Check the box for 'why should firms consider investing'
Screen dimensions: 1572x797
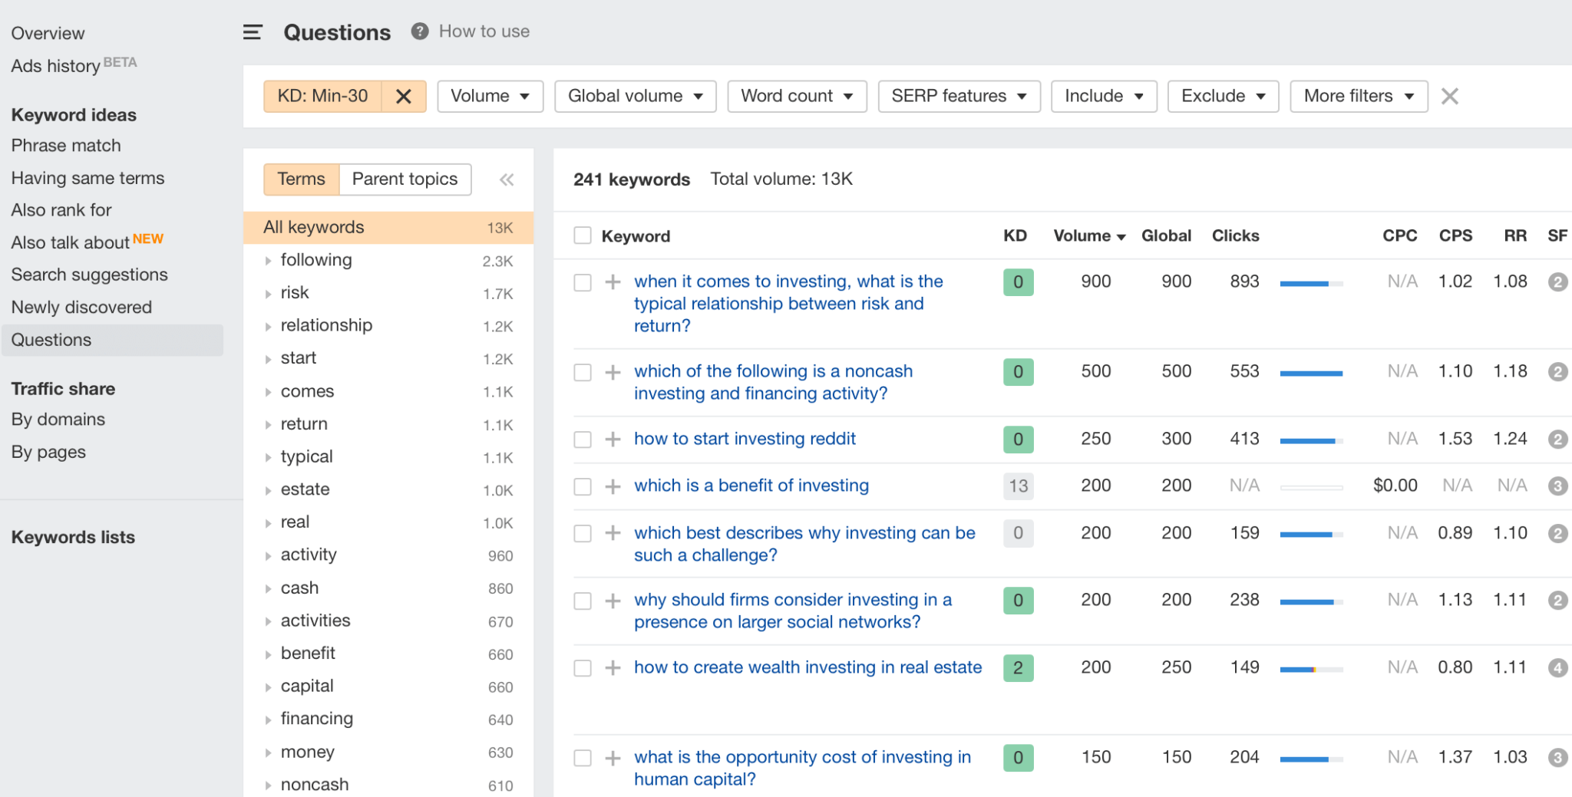tap(583, 601)
